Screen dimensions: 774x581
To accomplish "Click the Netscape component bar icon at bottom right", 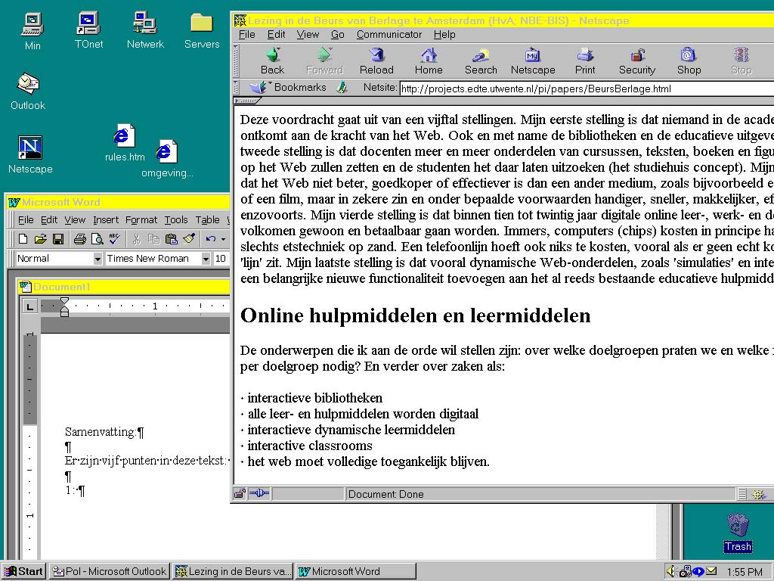I will pos(759,494).
